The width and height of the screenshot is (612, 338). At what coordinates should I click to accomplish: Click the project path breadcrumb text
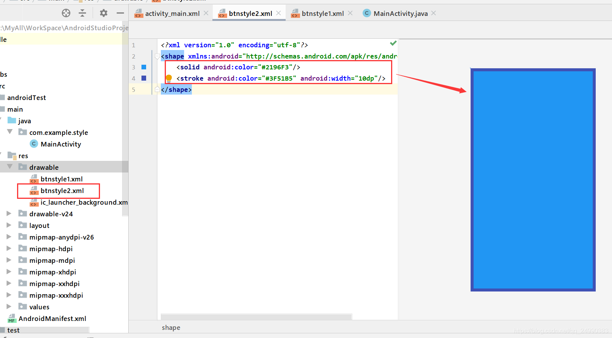click(64, 28)
